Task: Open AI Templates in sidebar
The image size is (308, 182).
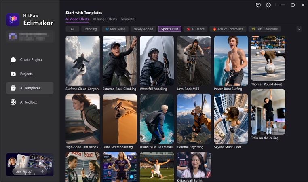Action: [x=30, y=88]
